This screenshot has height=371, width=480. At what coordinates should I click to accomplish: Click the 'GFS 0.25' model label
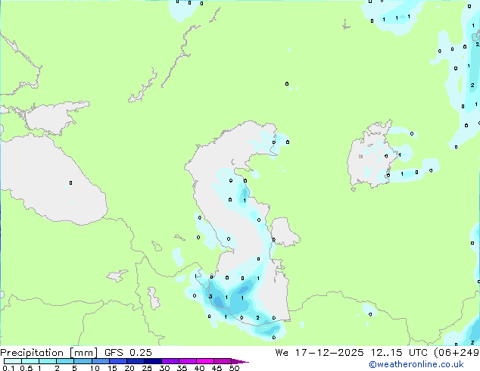128,353
